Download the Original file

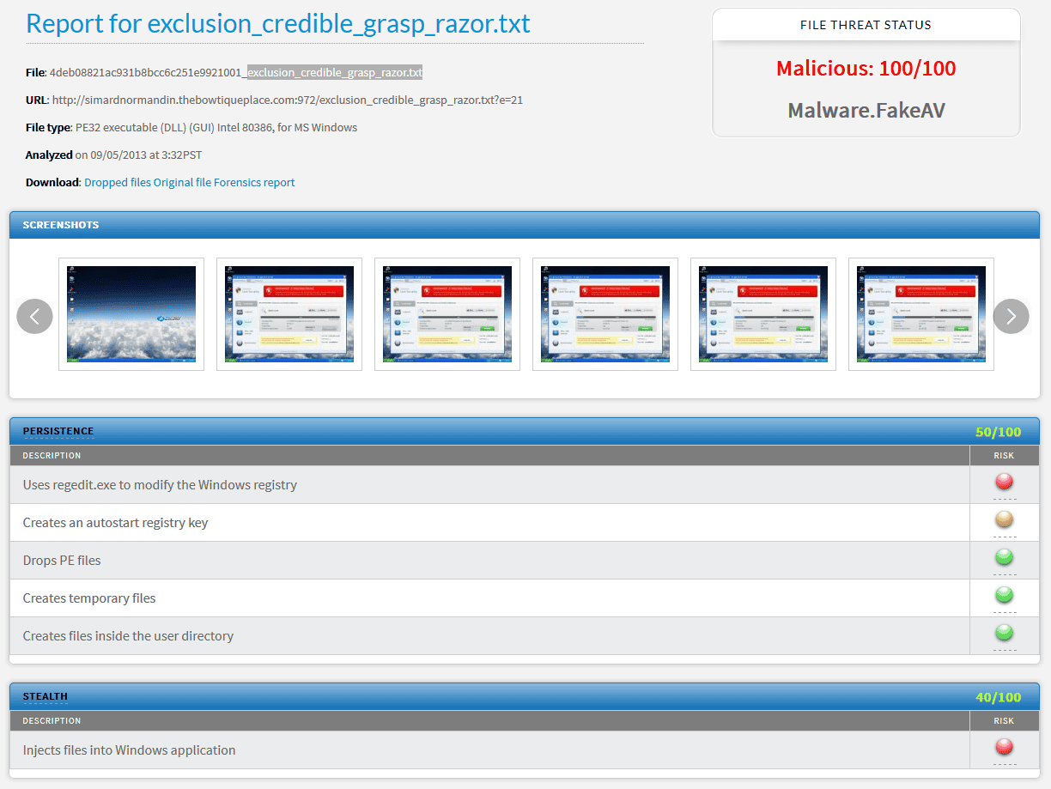[182, 182]
